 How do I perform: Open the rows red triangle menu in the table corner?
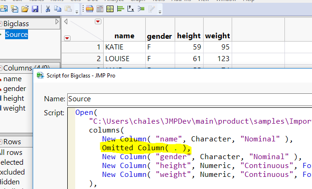67,38
